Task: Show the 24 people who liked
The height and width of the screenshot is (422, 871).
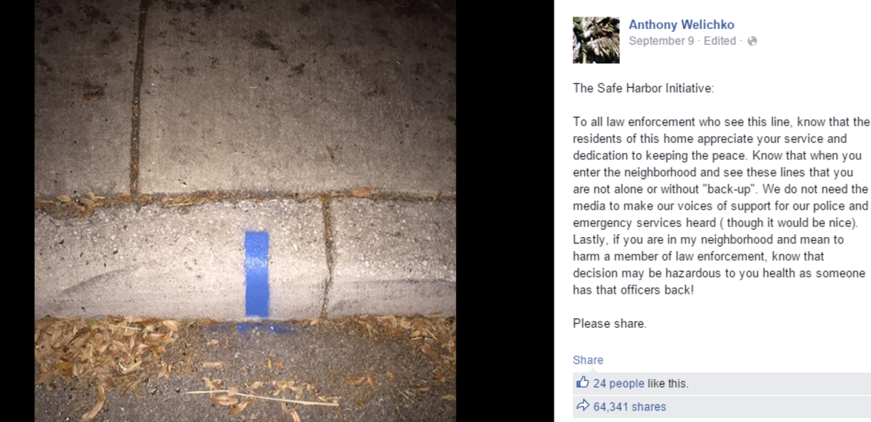Action: (618, 384)
